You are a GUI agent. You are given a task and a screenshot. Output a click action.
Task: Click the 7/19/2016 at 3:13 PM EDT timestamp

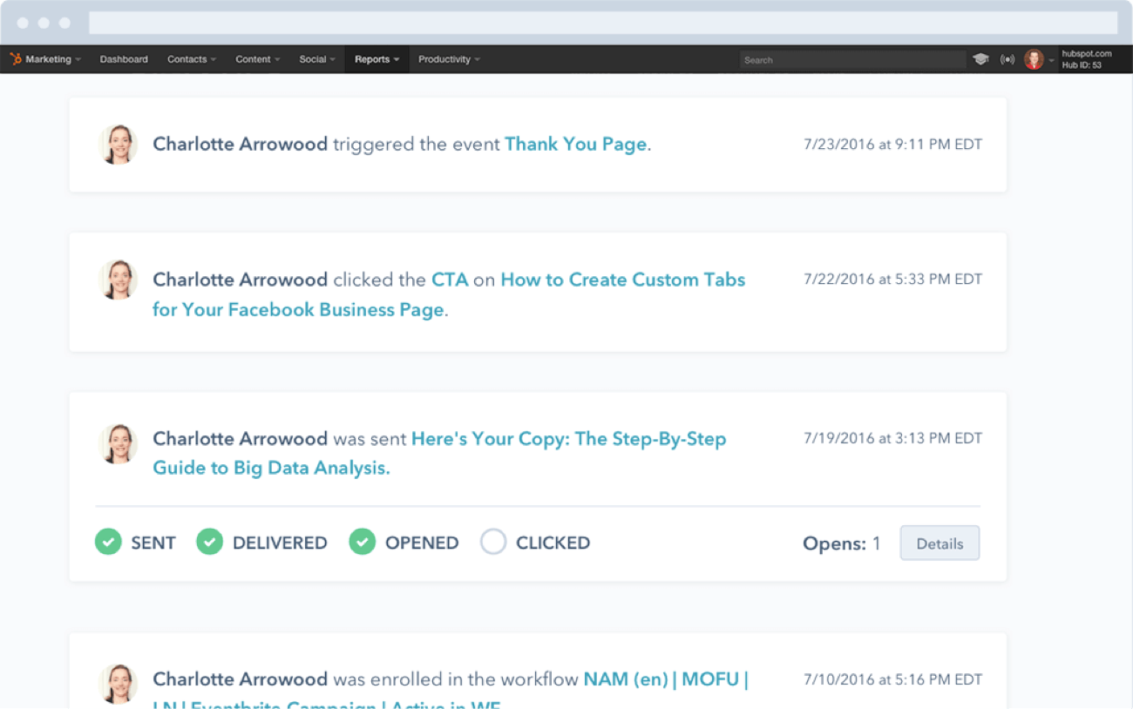pos(892,438)
